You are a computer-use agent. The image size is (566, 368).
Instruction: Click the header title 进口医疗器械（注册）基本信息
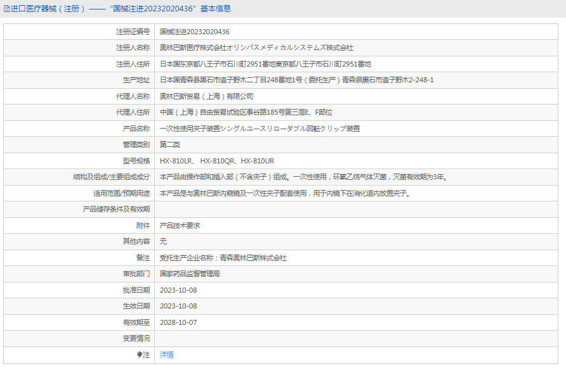(x=121, y=9)
